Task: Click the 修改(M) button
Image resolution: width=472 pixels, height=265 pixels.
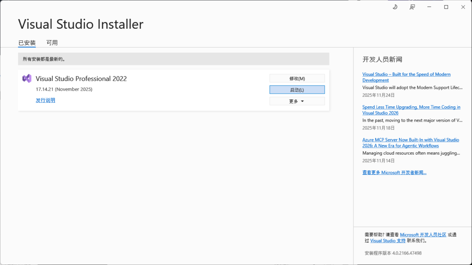Action: 297,78
